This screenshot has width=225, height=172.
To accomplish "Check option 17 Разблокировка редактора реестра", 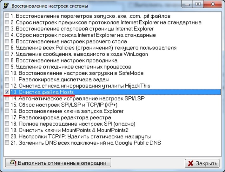I will tap(7, 118).
